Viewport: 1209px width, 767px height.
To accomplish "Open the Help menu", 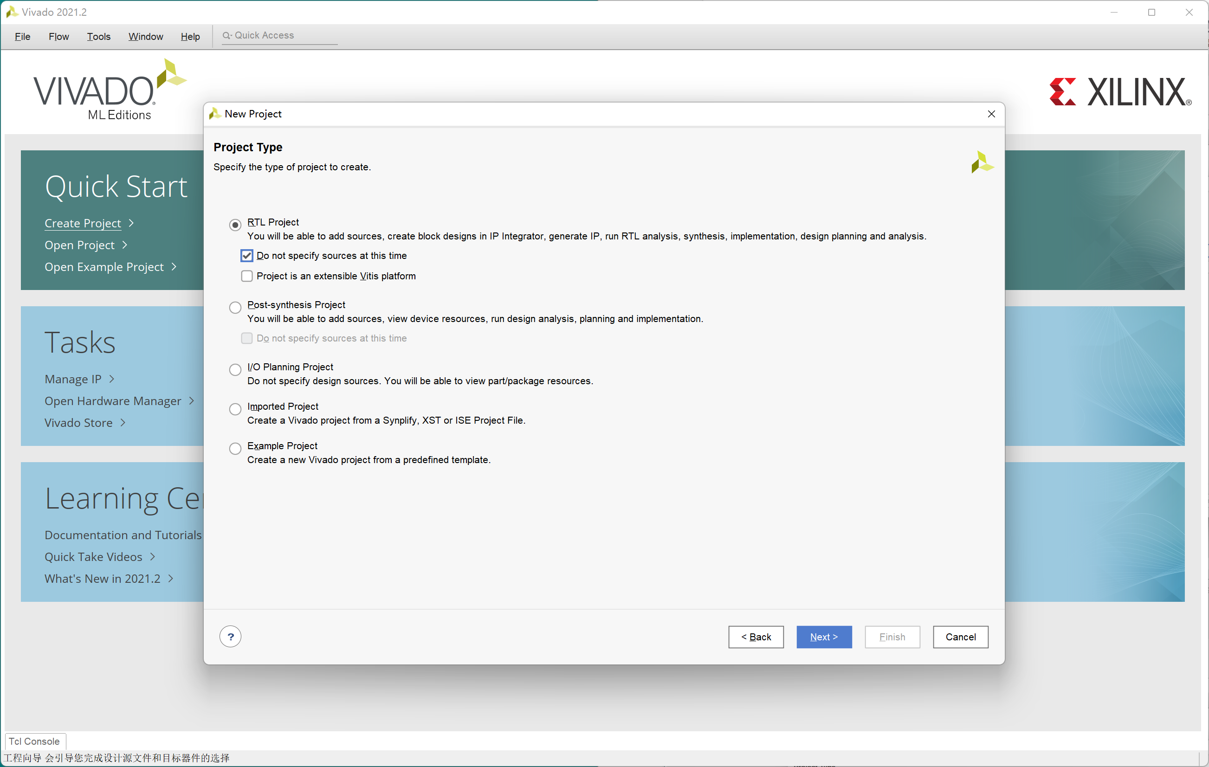I will click(x=189, y=35).
